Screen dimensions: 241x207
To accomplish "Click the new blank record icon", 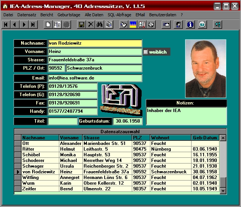I will click(x=48, y=25).
